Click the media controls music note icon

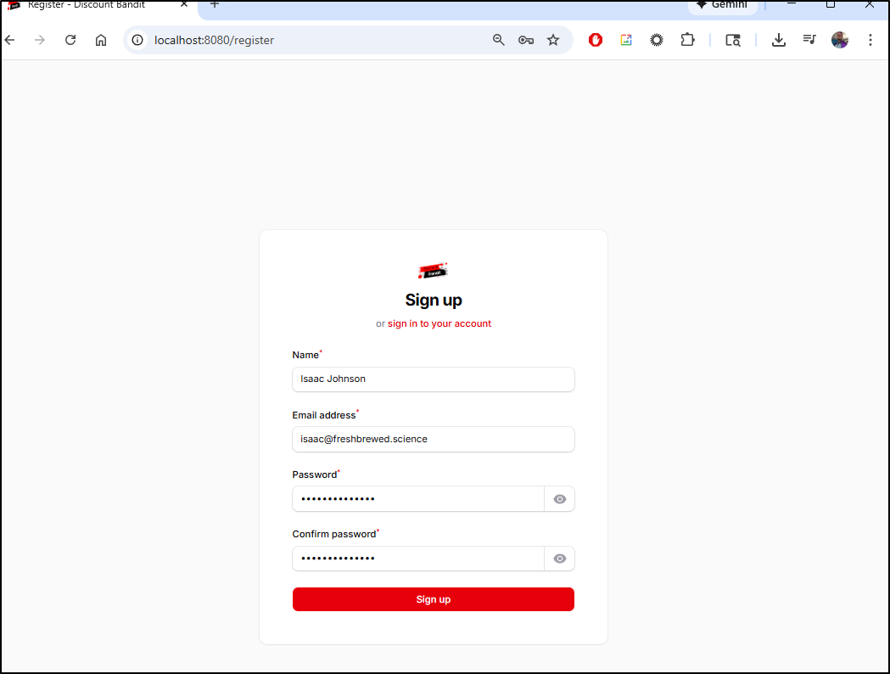(809, 40)
